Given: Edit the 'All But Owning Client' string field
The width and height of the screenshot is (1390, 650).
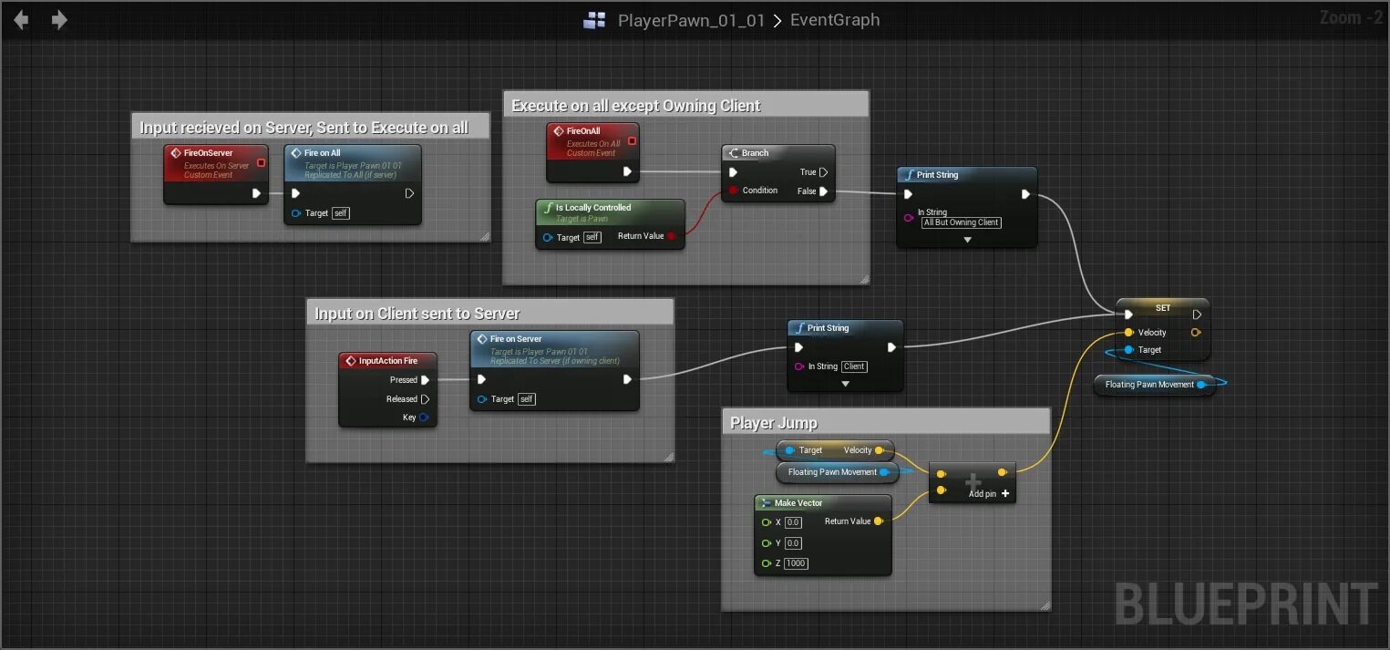Looking at the screenshot, I should tap(962, 222).
